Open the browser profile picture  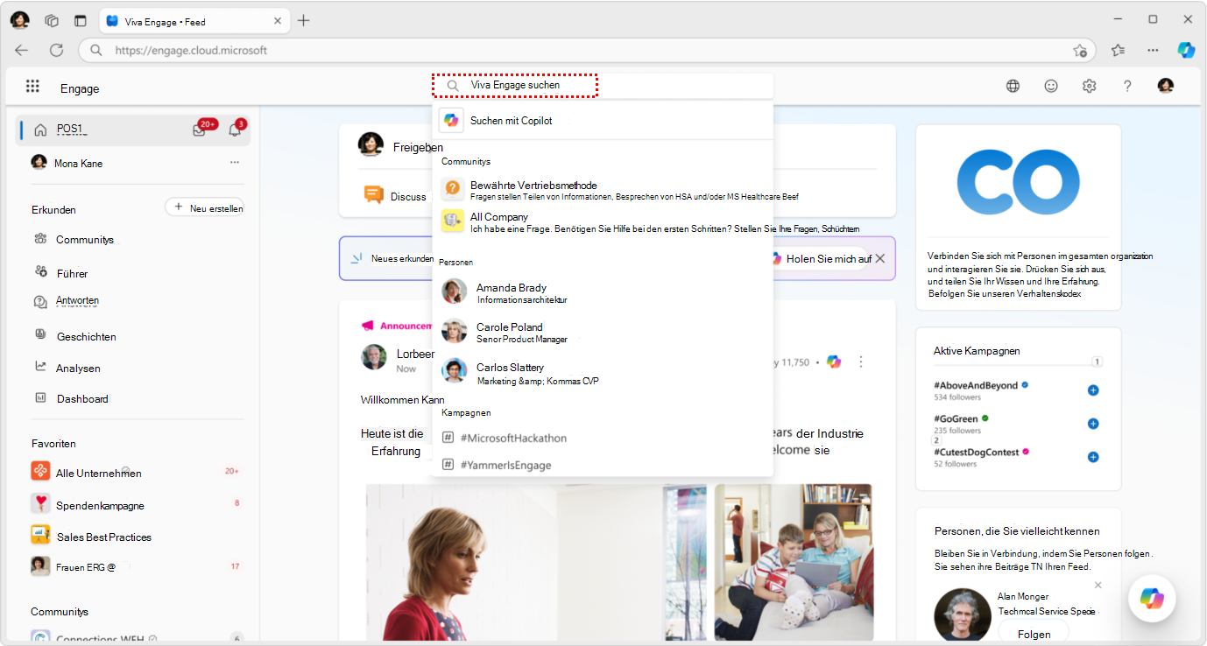(x=20, y=20)
